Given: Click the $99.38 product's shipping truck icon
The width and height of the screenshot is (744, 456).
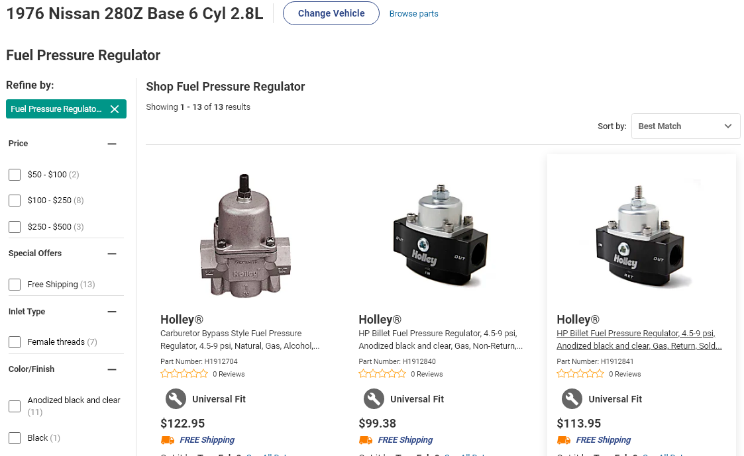Looking at the screenshot, I should click(x=366, y=440).
